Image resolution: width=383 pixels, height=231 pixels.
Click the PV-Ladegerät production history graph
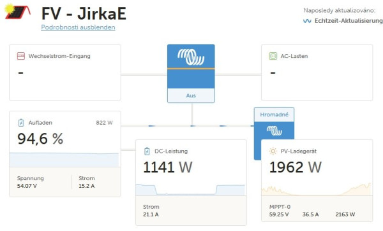pos(317,189)
